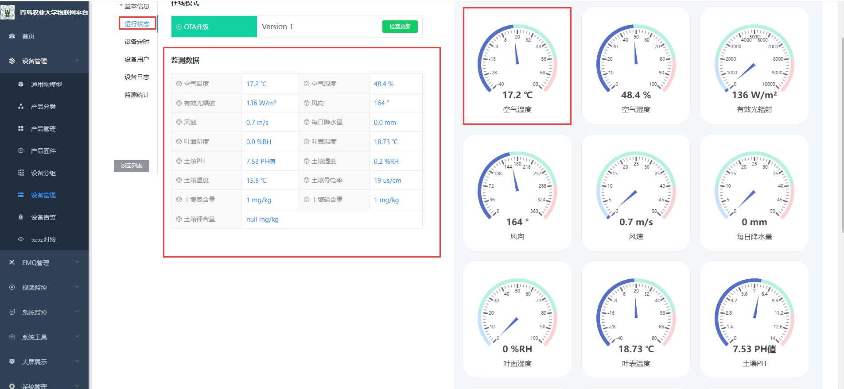Click the 首页 home dashboard icon

[12, 36]
